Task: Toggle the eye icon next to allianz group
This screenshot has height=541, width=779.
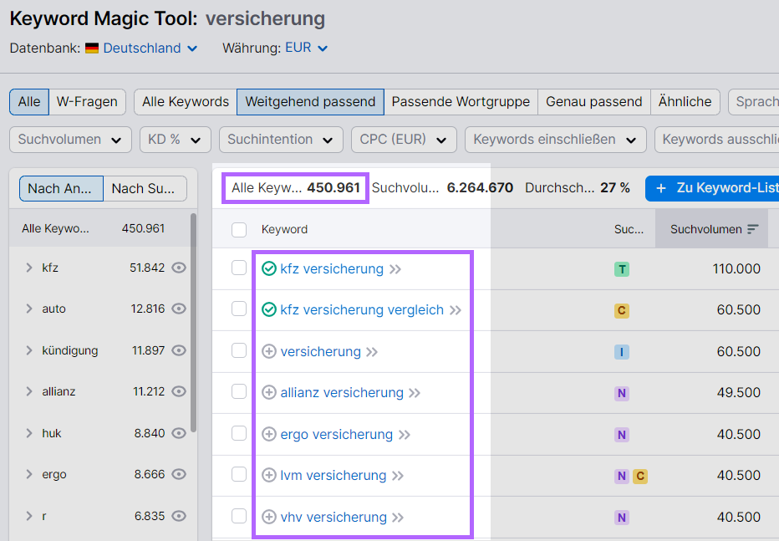Action: coord(179,391)
